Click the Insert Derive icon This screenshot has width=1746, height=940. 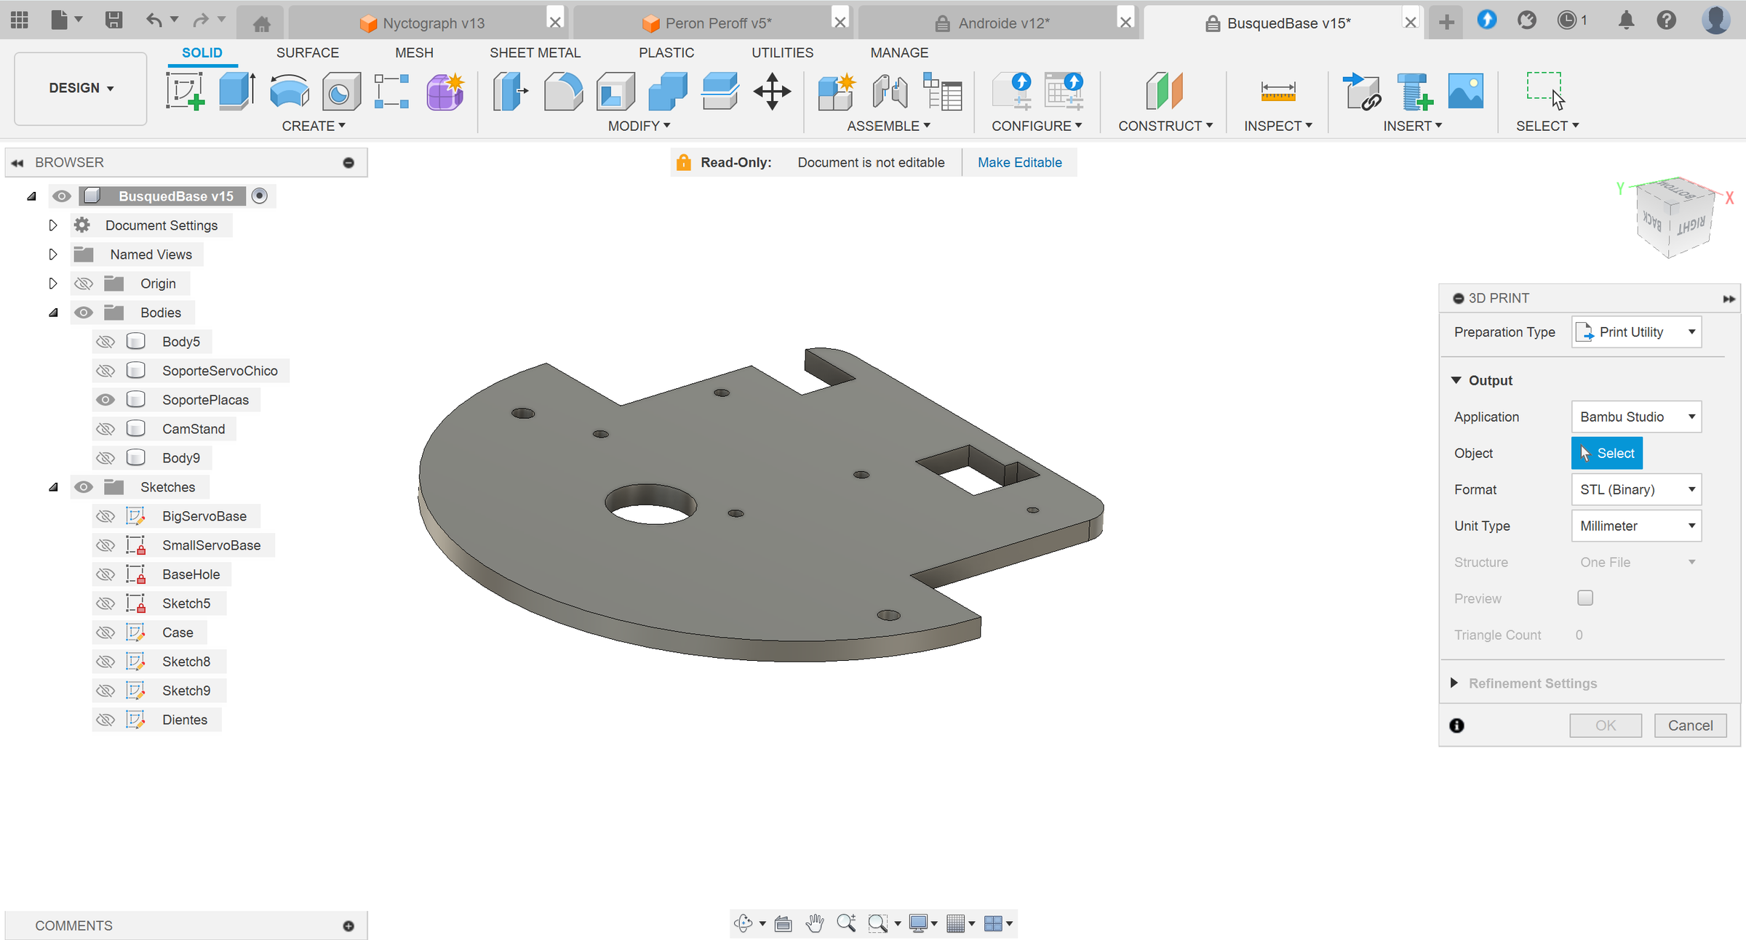pyautogui.click(x=1362, y=92)
